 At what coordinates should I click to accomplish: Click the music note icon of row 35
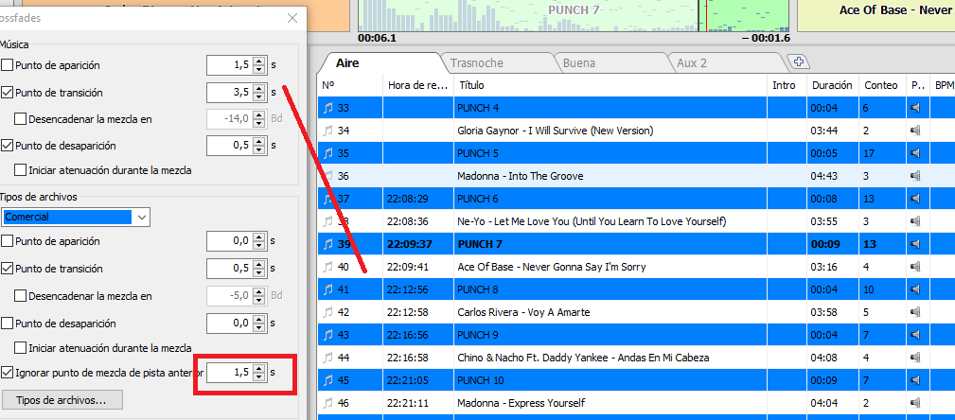click(x=328, y=153)
